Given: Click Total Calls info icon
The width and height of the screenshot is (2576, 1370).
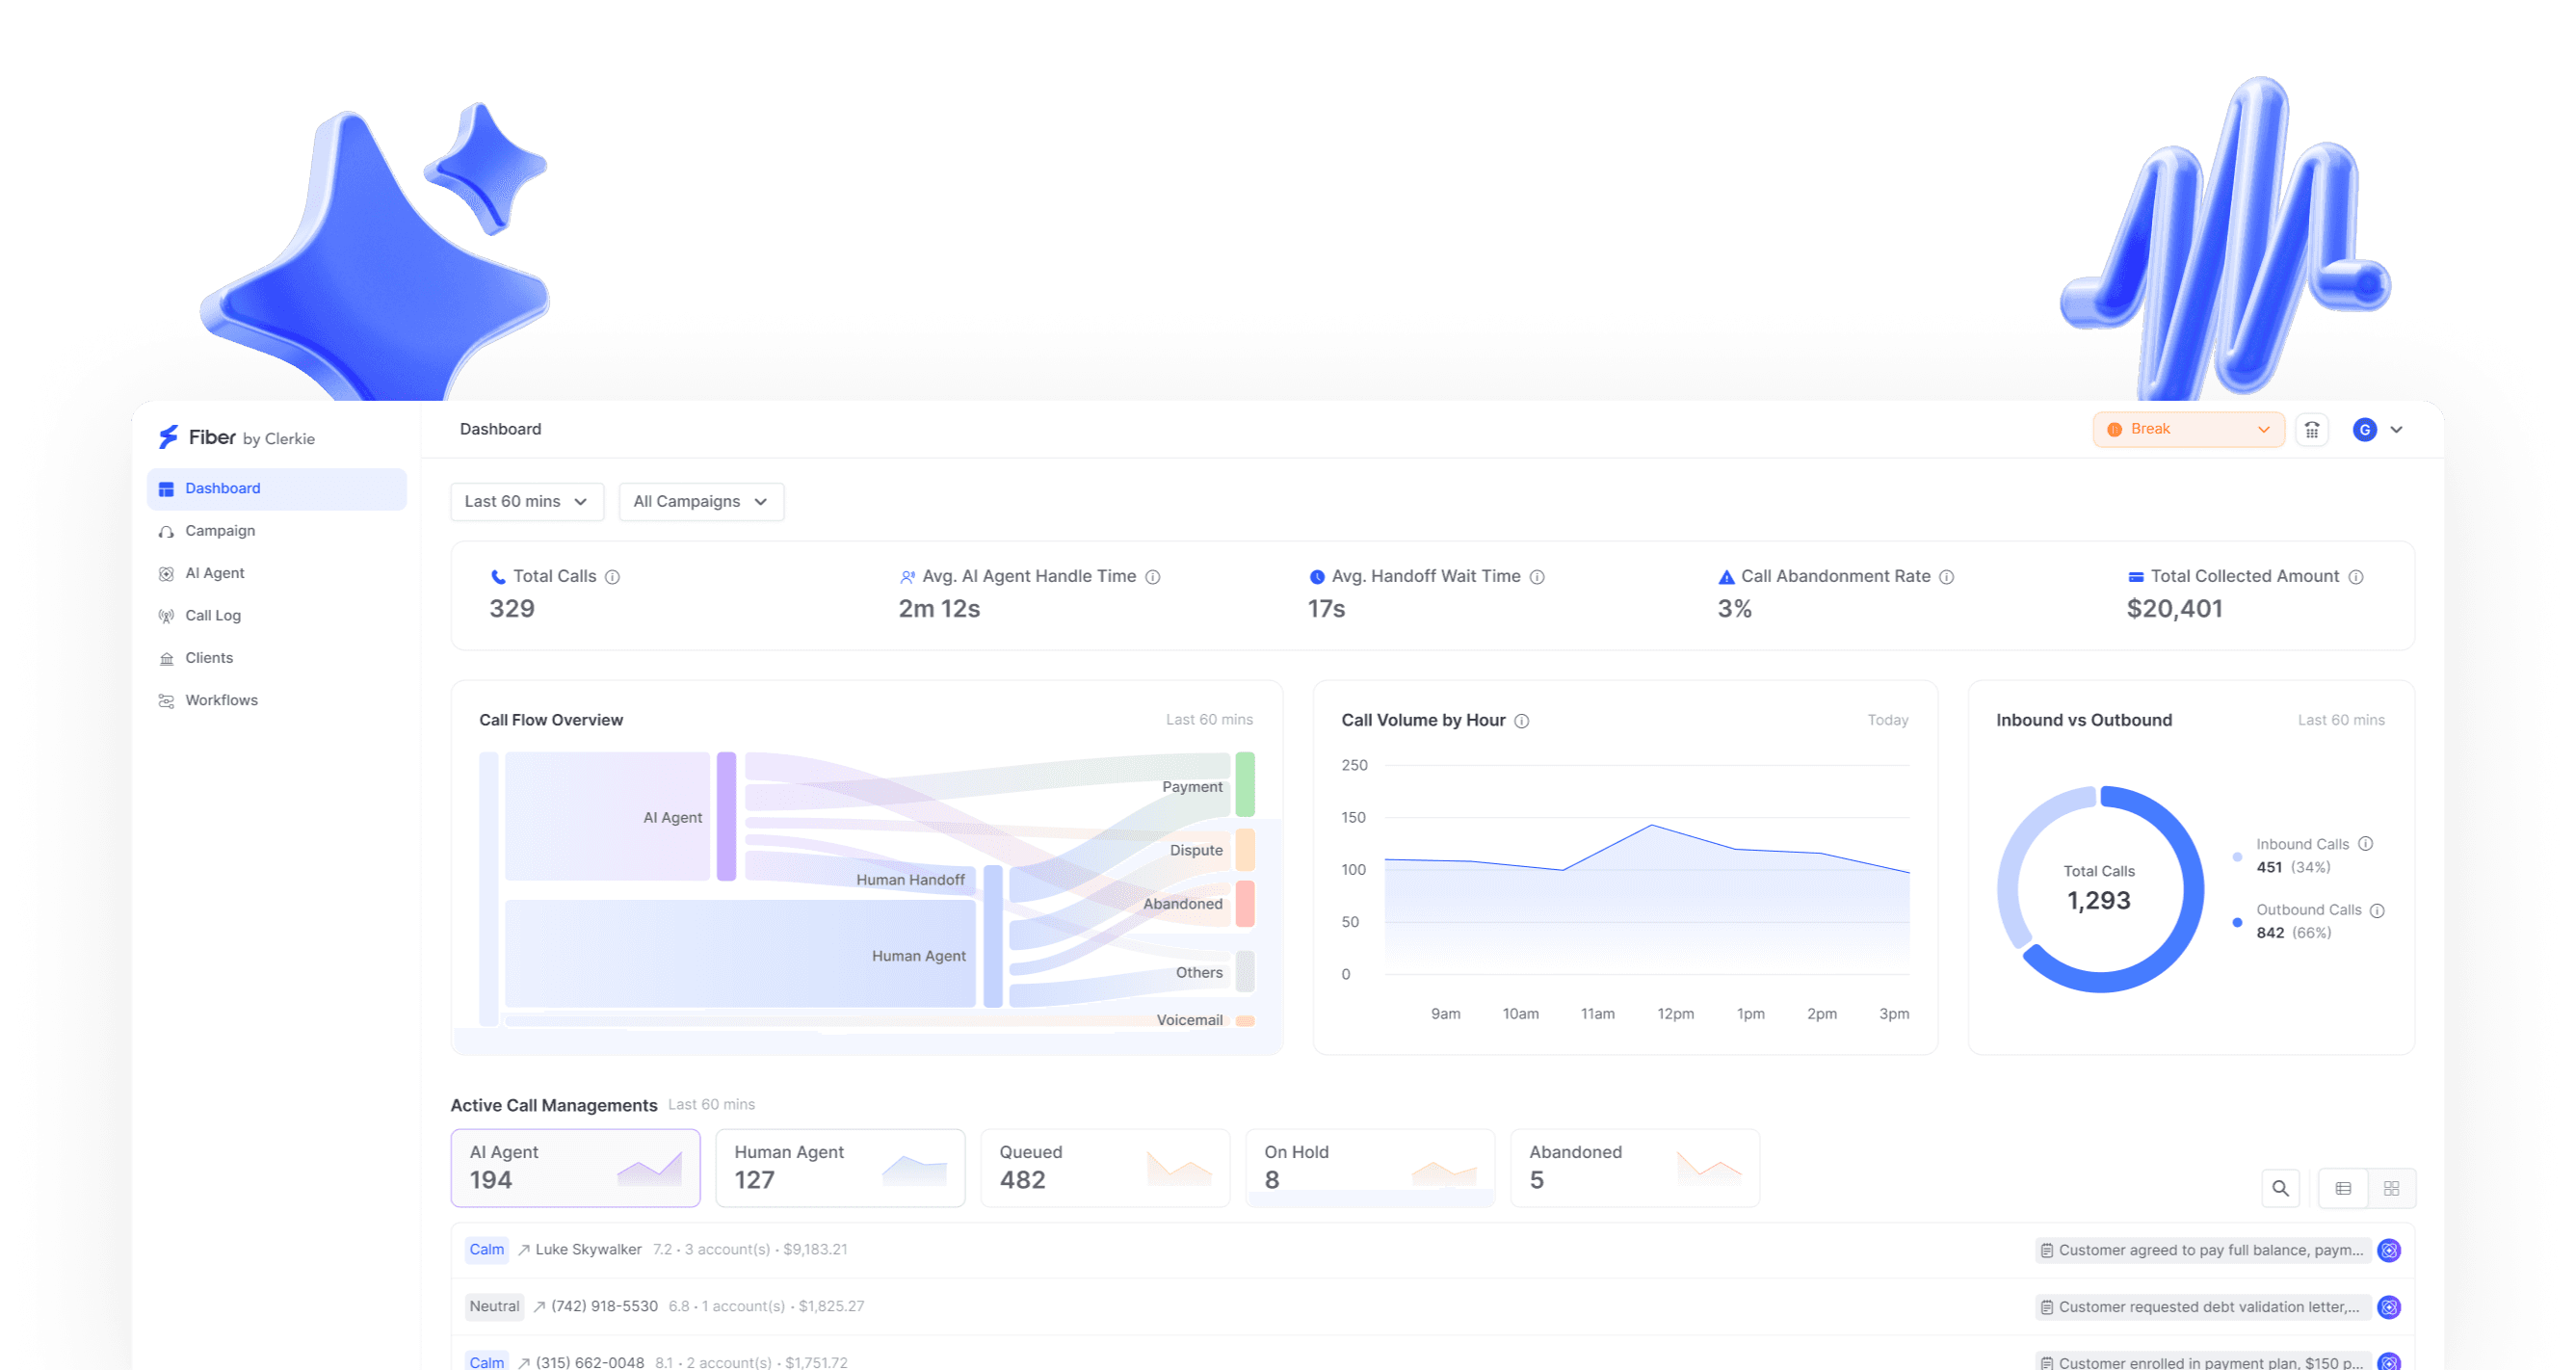Looking at the screenshot, I should [613, 577].
